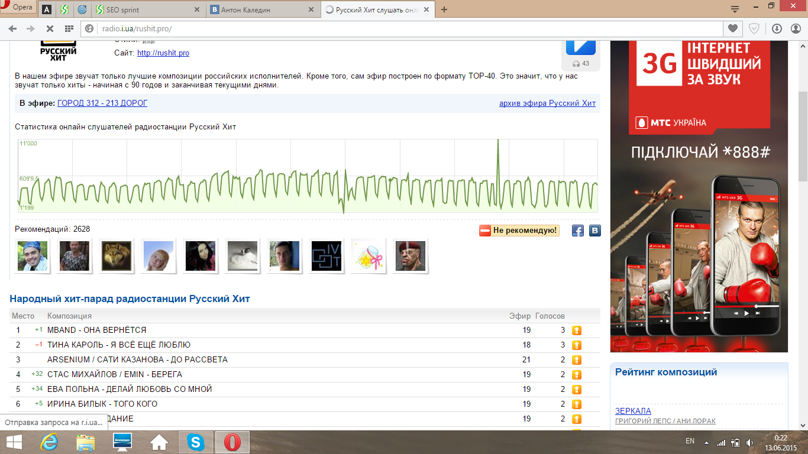Vote up ARSENIUM / САТИ КАЗАНОВА track
Viewport: 808px width, 454px height.
tap(577, 360)
